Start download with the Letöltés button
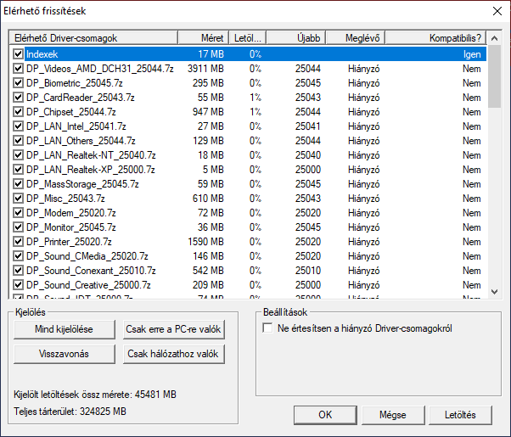 467,415
